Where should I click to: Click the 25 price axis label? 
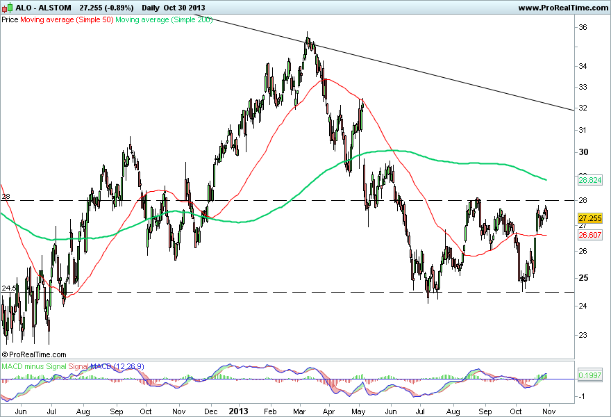click(583, 278)
